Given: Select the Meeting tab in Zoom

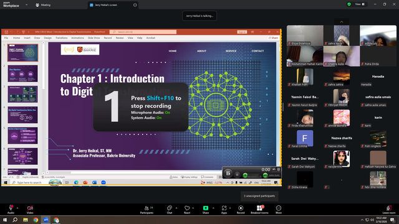Looking at the screenshot, I should (x=43, y=5).
